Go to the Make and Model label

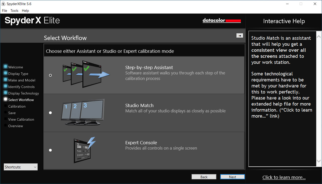click(22, 80)
